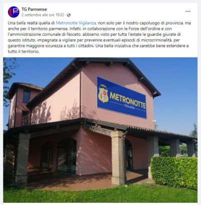
Task: Click the blue Metronotte sign in photo
Action: coord(122,98)
